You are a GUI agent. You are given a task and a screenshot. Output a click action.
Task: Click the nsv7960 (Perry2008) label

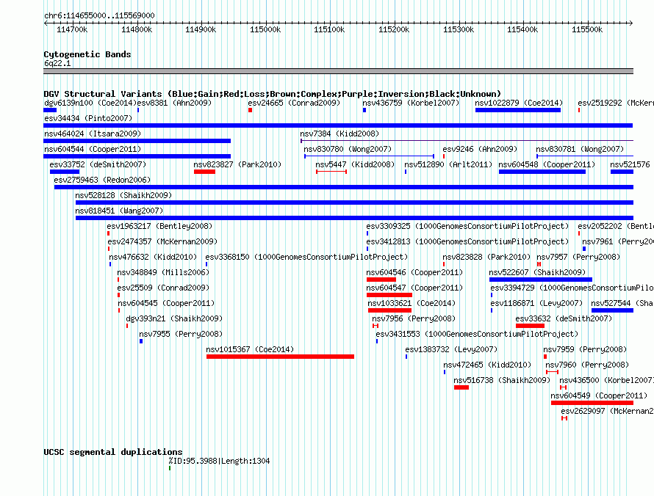click(x=587, y=365)
